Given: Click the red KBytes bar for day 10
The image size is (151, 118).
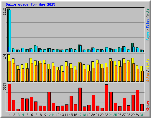Looking at the screenshot, I should [49, 101].
